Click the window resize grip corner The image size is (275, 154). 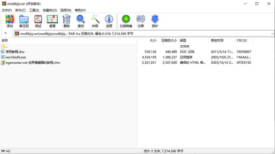[273, 152]
